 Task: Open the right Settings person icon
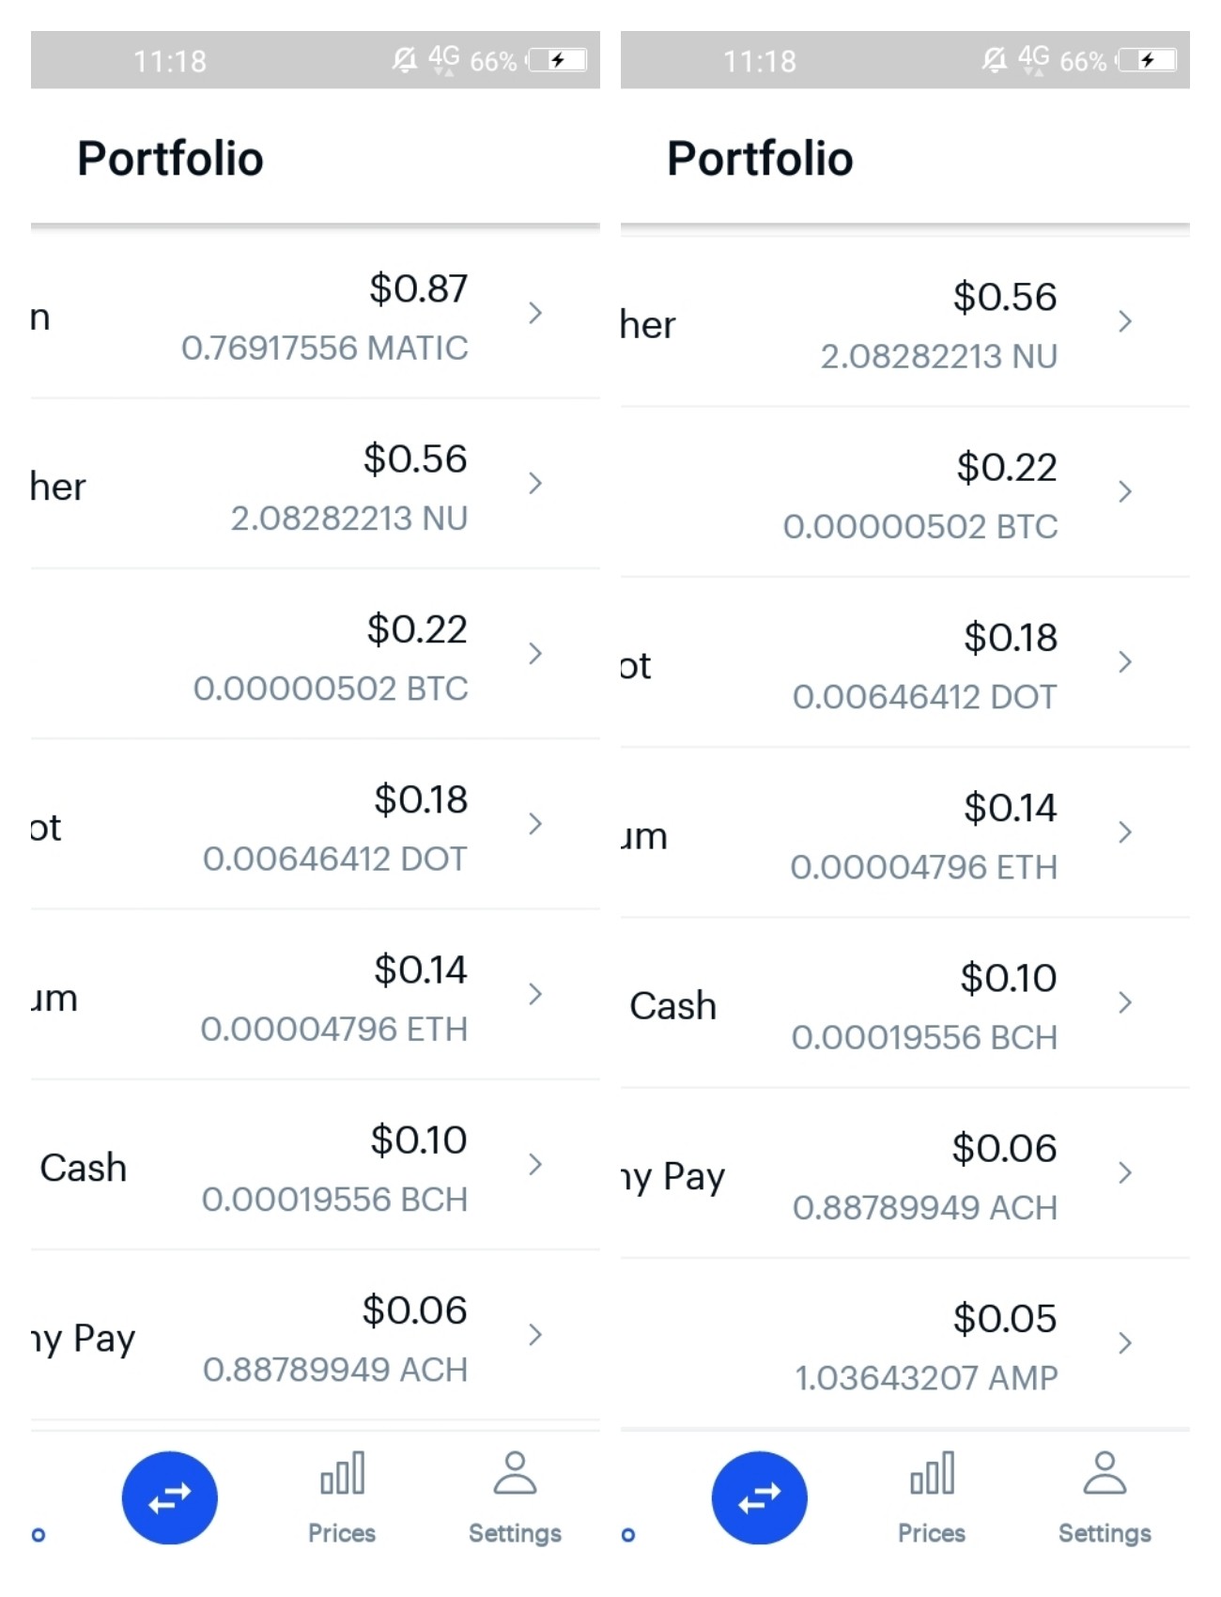pyautogui.click(x=1105, y=1473)
